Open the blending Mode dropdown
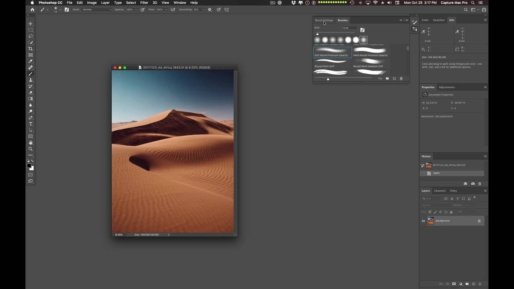The image size is (514, 289). (97, 10)
